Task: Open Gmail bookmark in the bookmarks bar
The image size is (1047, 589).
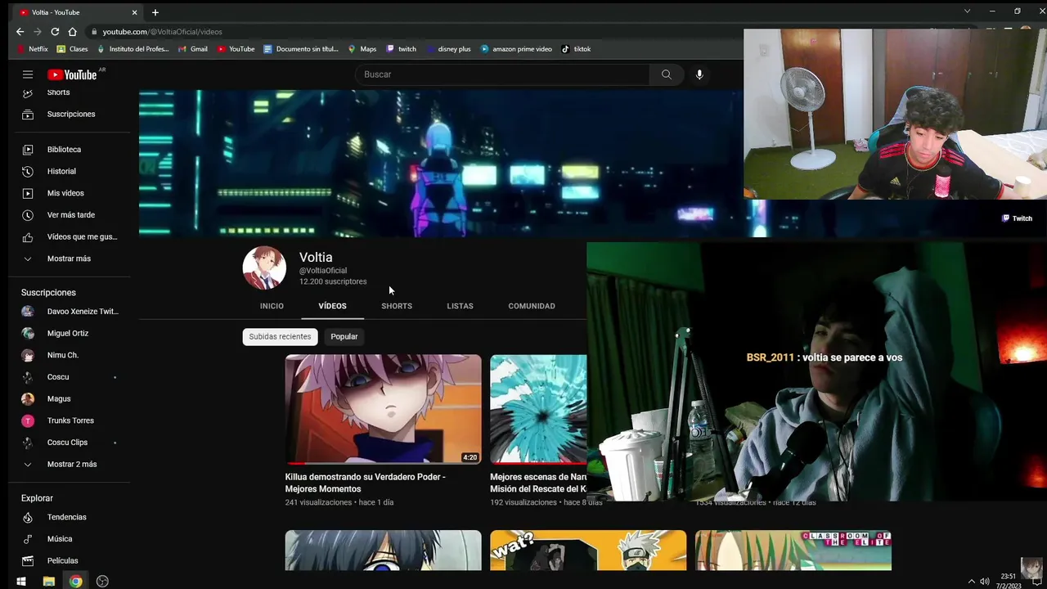Action: (193, 49)
